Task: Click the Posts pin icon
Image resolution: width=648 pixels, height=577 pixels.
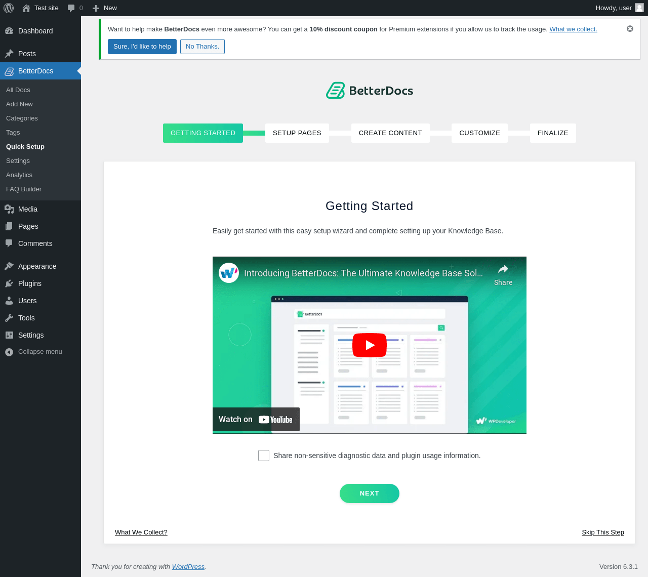Action: (x=9, y=54)
